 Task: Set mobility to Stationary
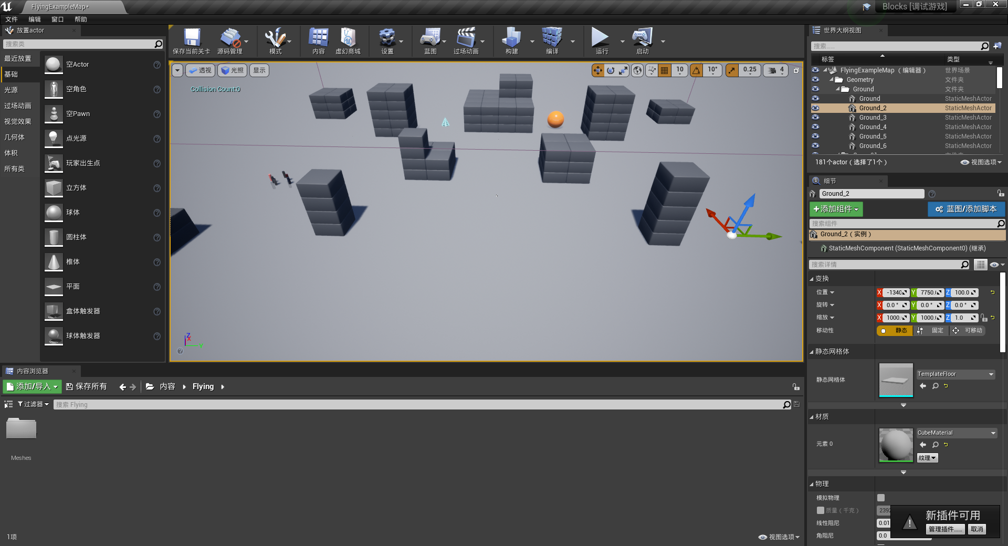[x=931, y=330]
